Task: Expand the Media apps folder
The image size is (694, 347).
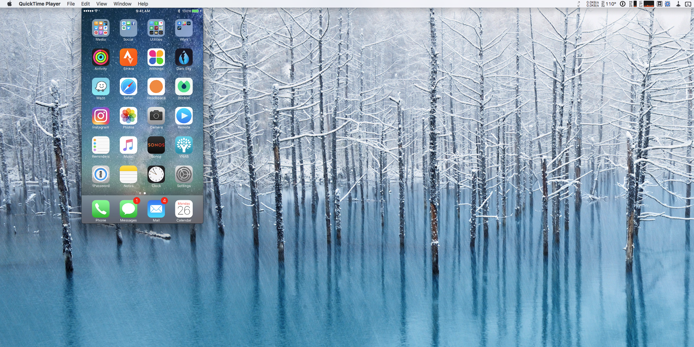Action: click(101, 28)
